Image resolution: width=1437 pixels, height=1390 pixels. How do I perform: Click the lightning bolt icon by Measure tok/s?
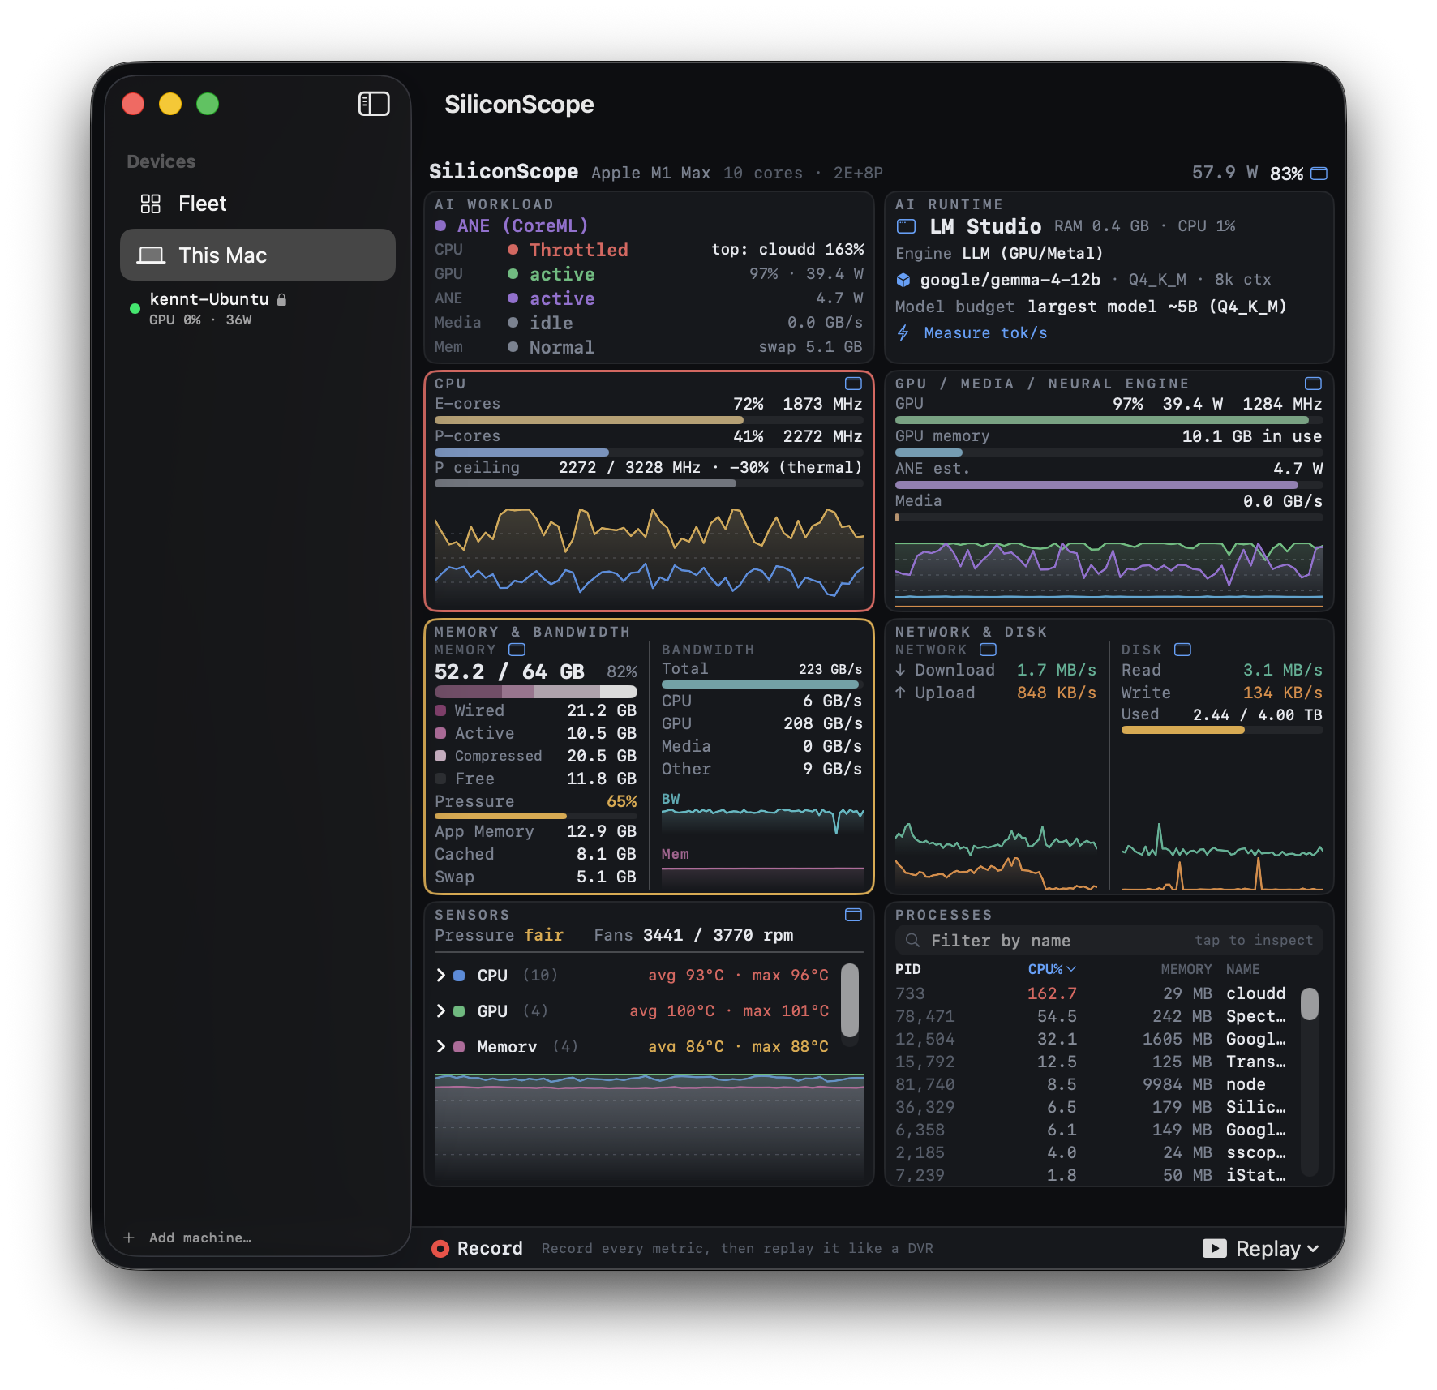click(x=903, y=333)
